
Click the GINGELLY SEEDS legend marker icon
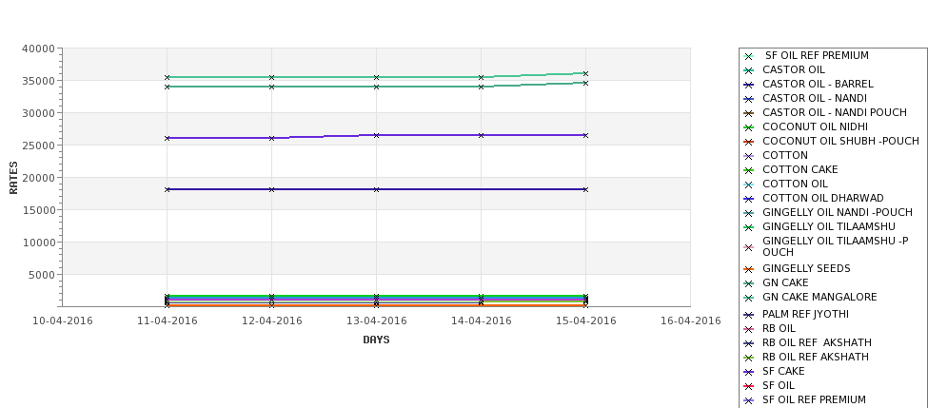tap(749, 269)
